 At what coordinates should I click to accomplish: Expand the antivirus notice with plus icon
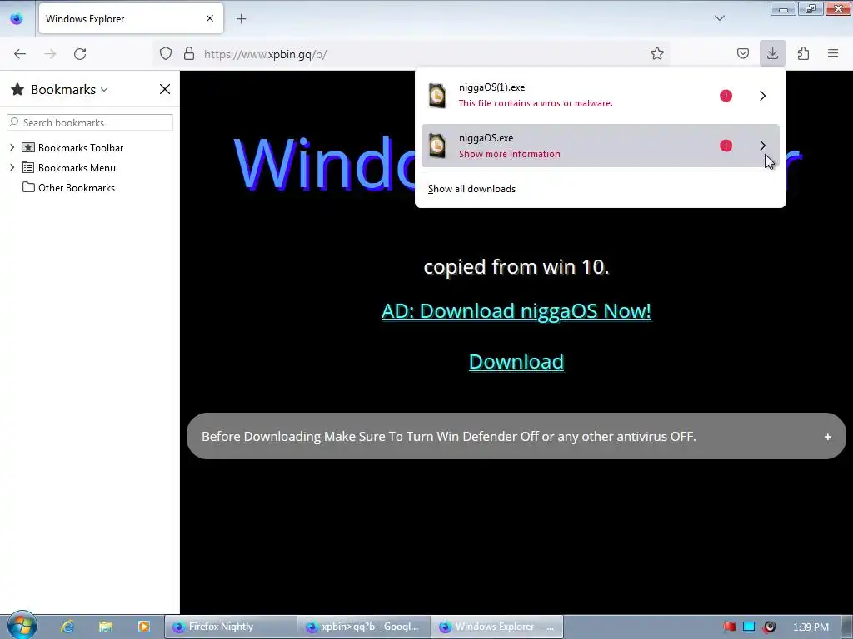pyautogui.click(x=827, y=437)
